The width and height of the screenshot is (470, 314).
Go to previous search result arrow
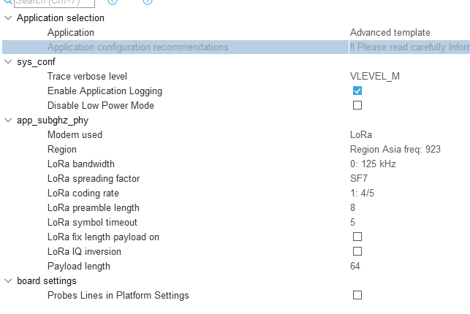[113, 1]
